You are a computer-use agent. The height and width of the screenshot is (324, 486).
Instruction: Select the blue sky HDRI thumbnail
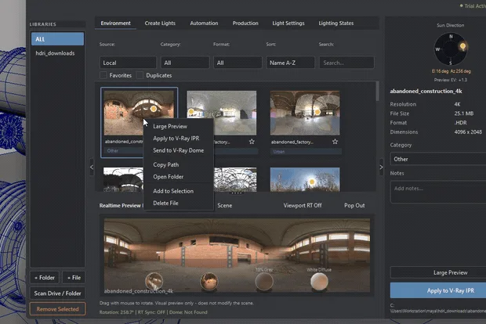pyautogui.click(x=305, y=179)
